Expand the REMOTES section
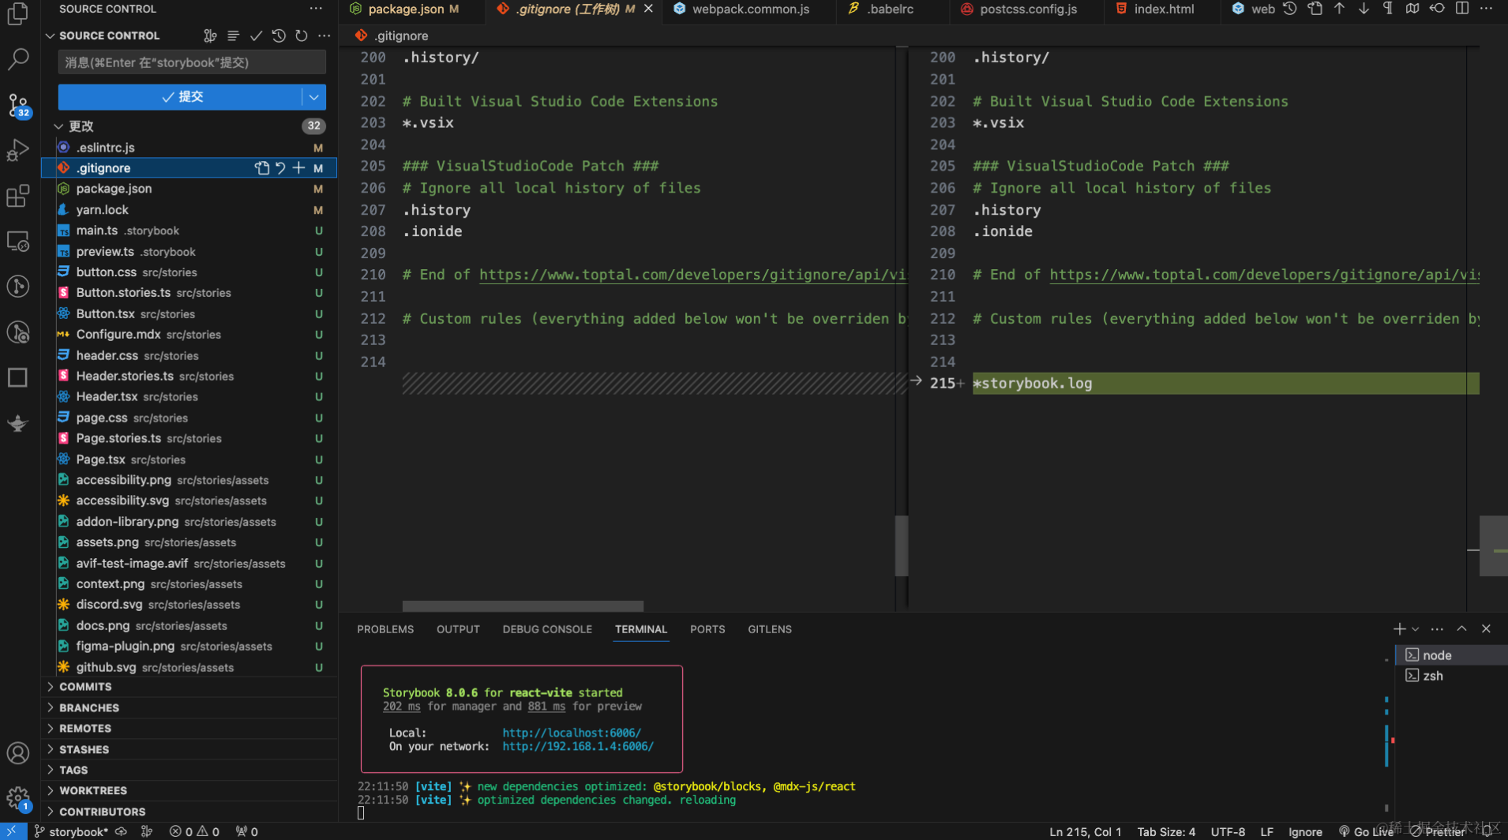The height and width of the screenshot is (840, 1508). pyautogui.click(x=85, y=729)
